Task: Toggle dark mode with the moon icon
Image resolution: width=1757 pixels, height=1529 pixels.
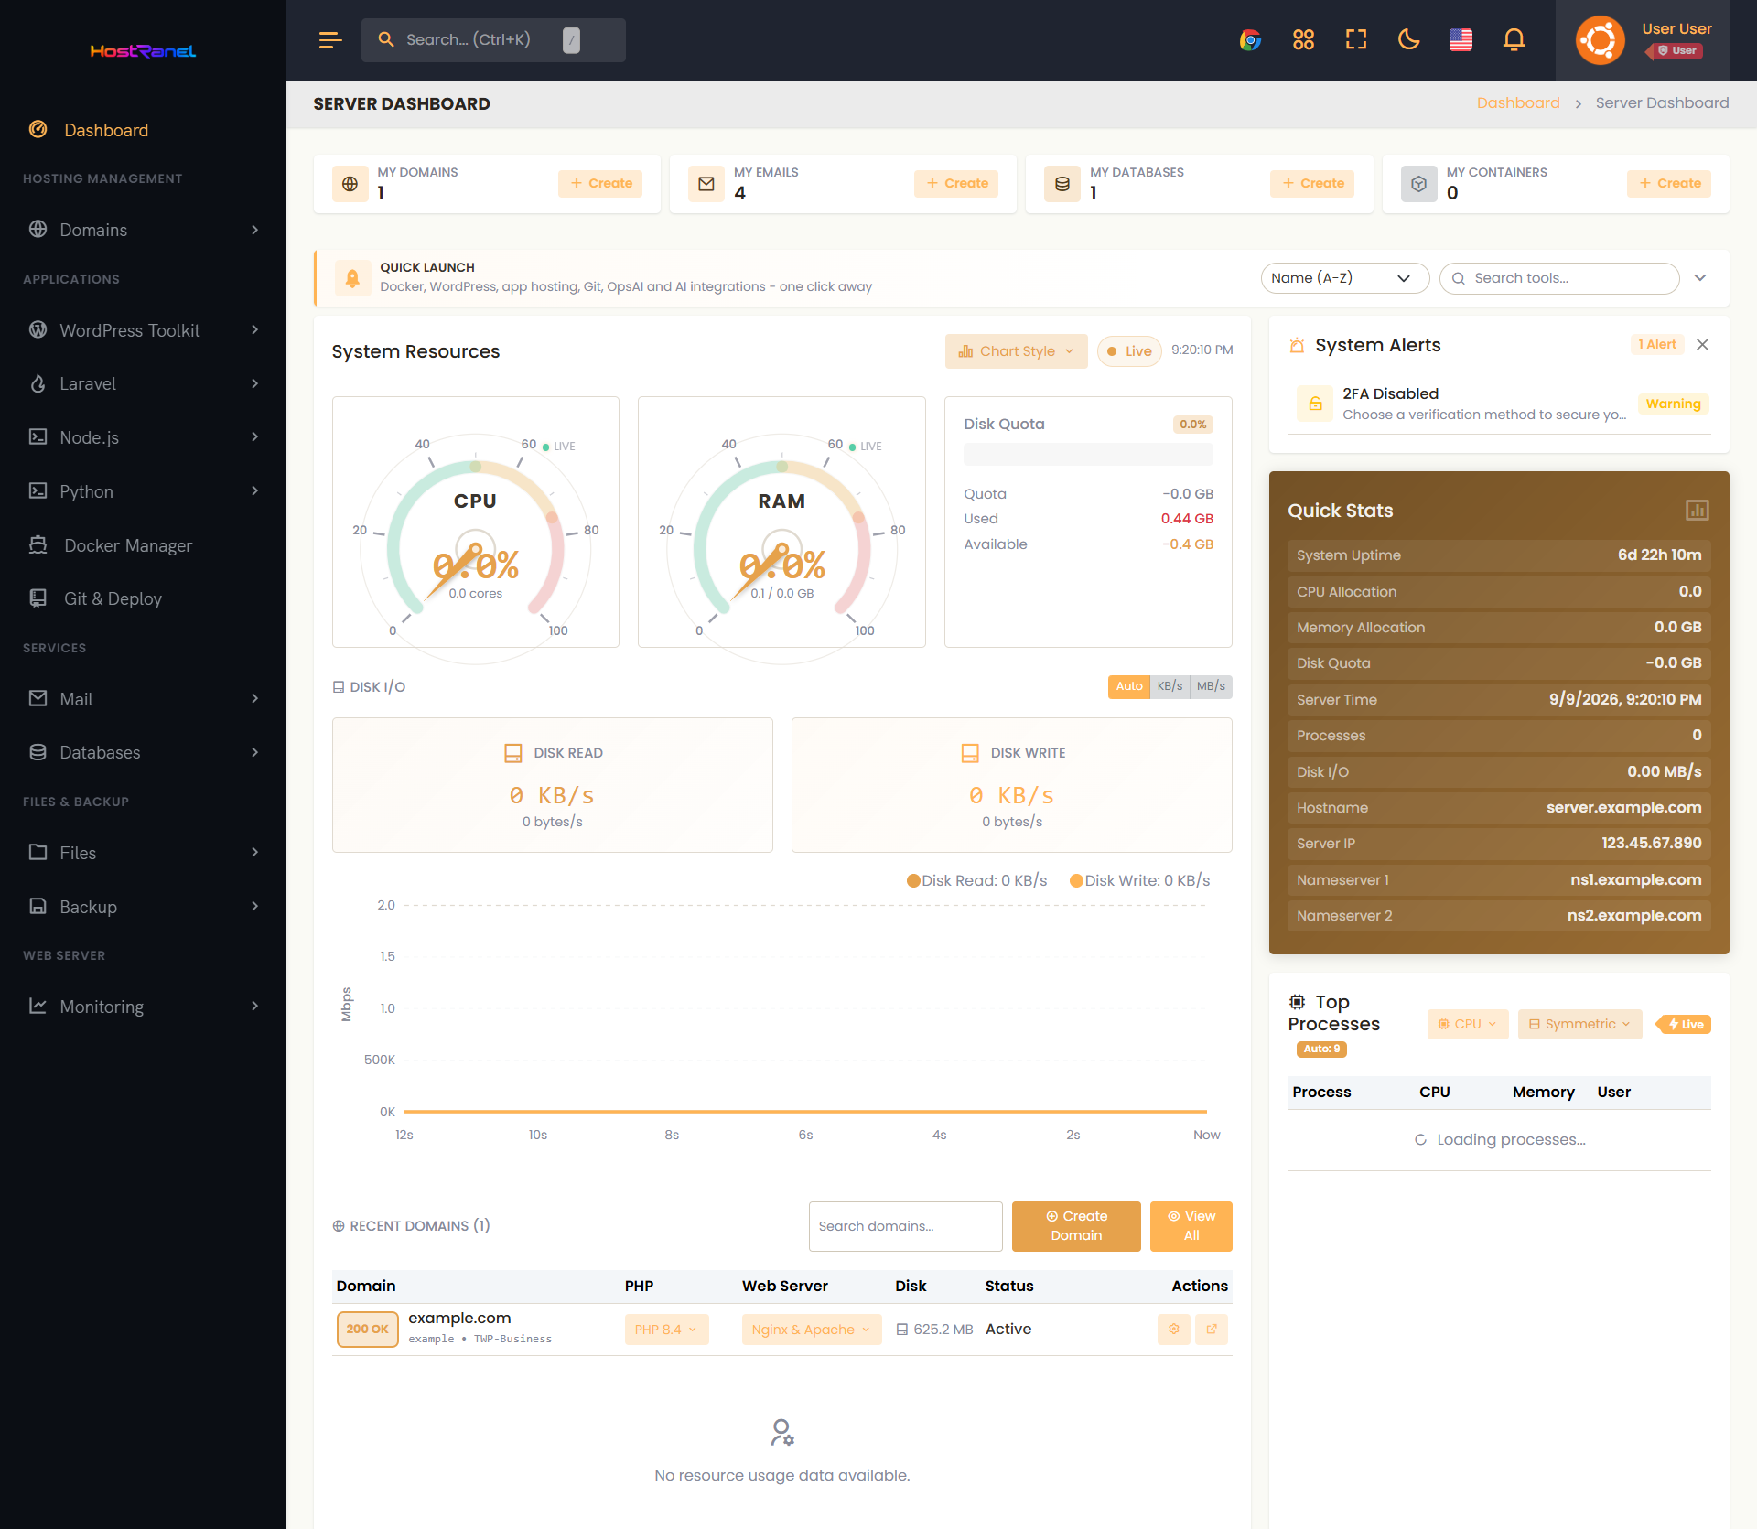Action: pyautogui.click(x=1409, y=40)
